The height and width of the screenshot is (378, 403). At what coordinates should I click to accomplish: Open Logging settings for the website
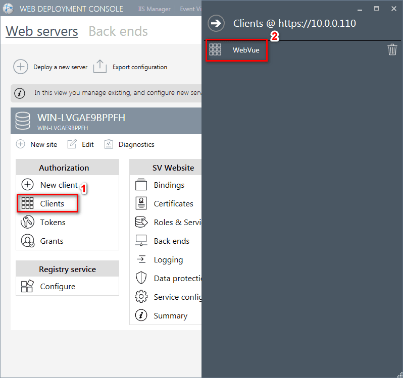168,260
